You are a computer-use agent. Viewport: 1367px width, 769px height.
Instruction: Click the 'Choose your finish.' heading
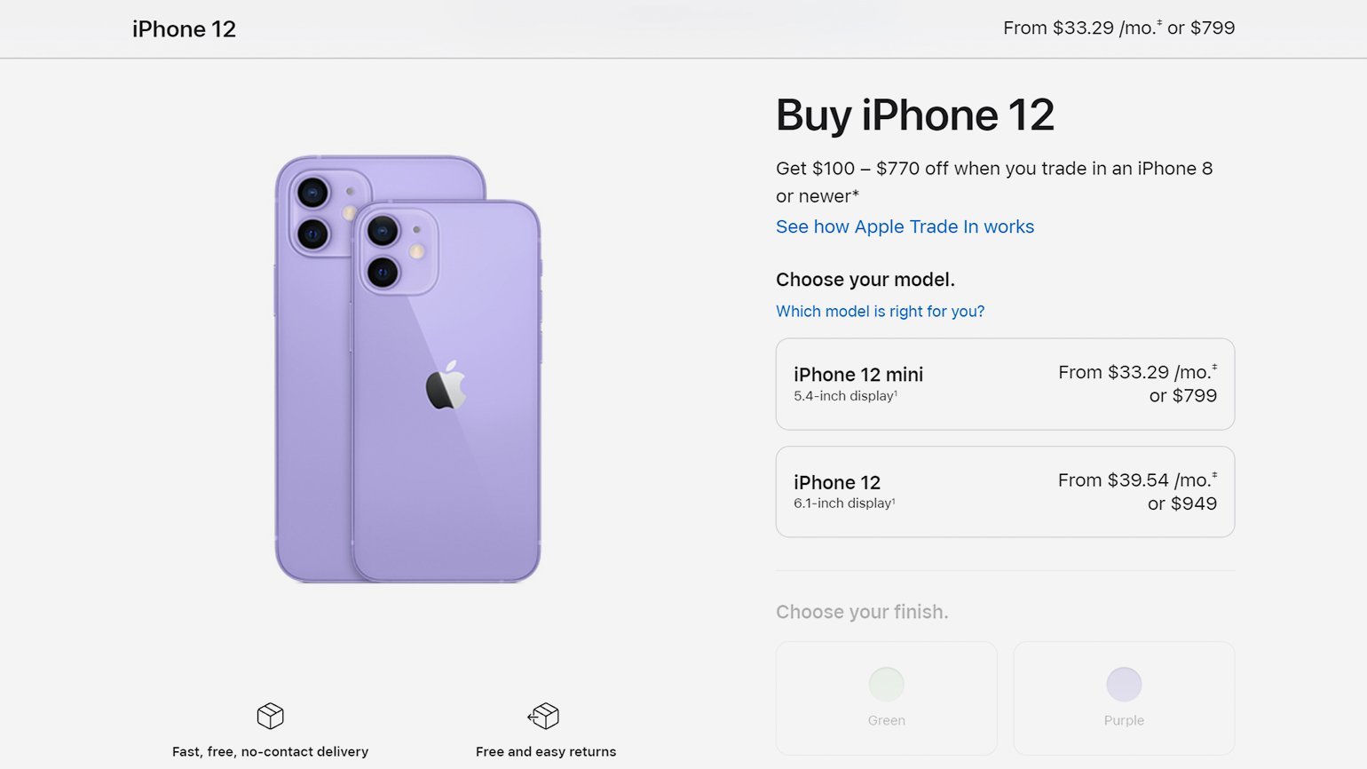862,612
